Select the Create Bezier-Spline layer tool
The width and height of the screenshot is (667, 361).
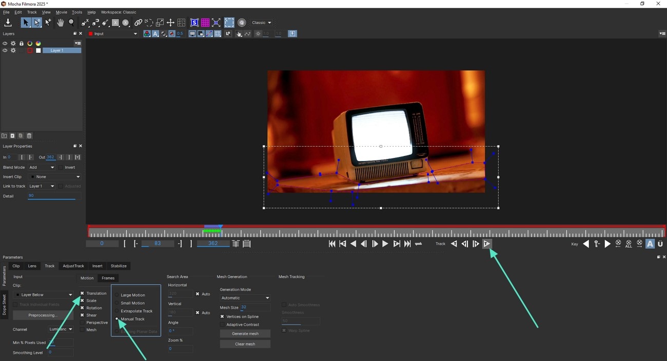coord(95,23)
